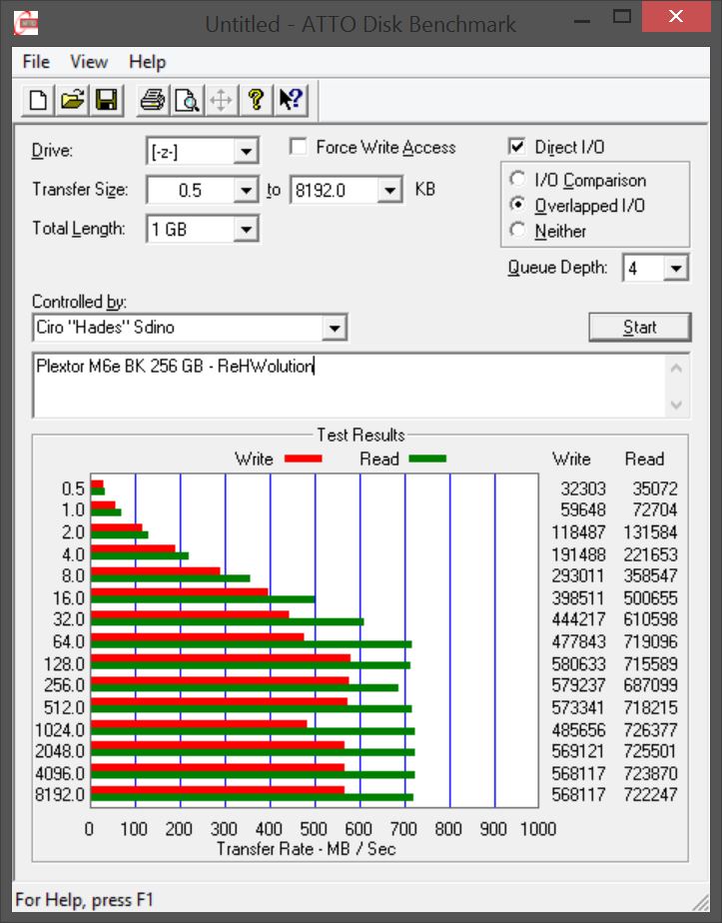Open the Help menu
This screenshot has width=722, height=923.
(147, 62)
